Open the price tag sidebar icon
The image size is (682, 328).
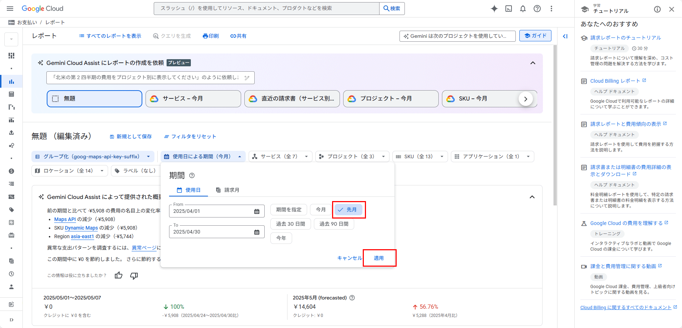pos(11,210)
